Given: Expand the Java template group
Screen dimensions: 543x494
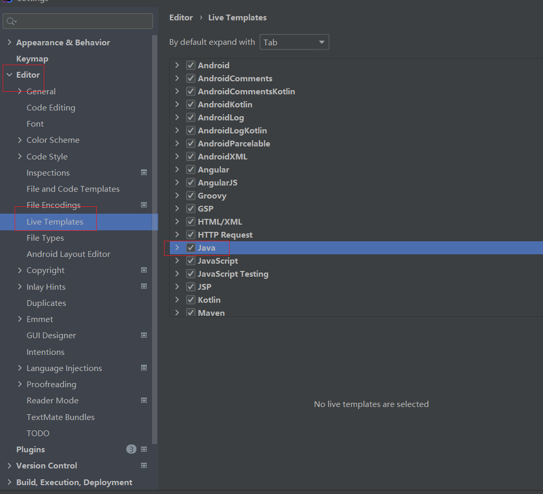Looking at the screenshot, I should point(177,248).
